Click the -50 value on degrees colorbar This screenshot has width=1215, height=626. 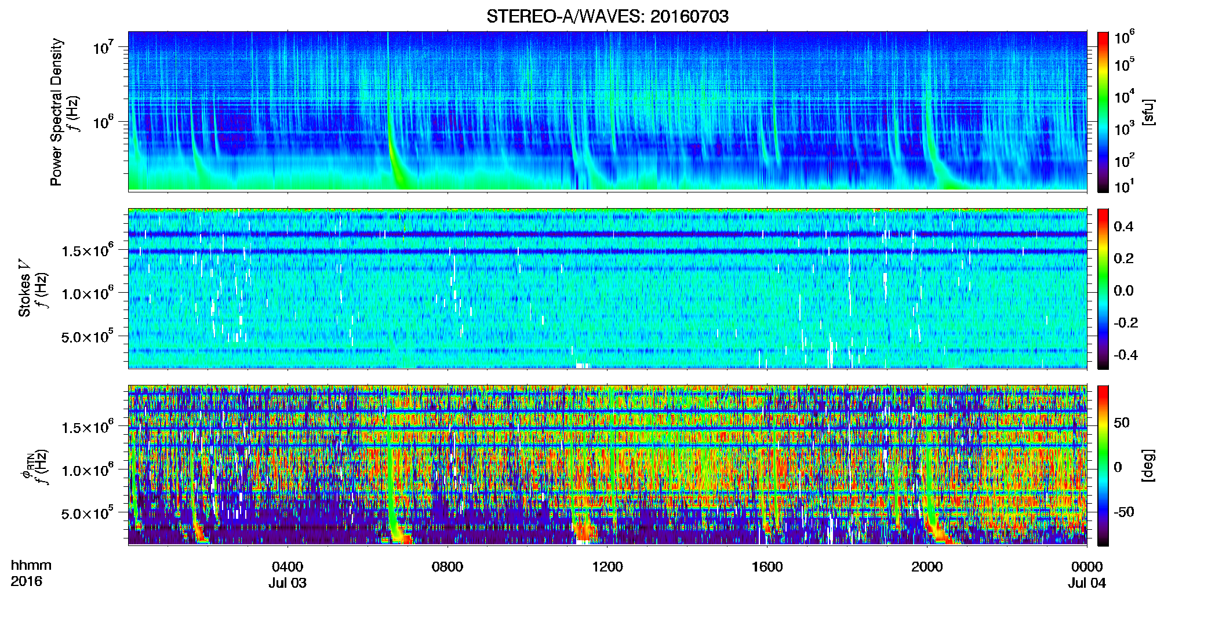[1123, 512]
